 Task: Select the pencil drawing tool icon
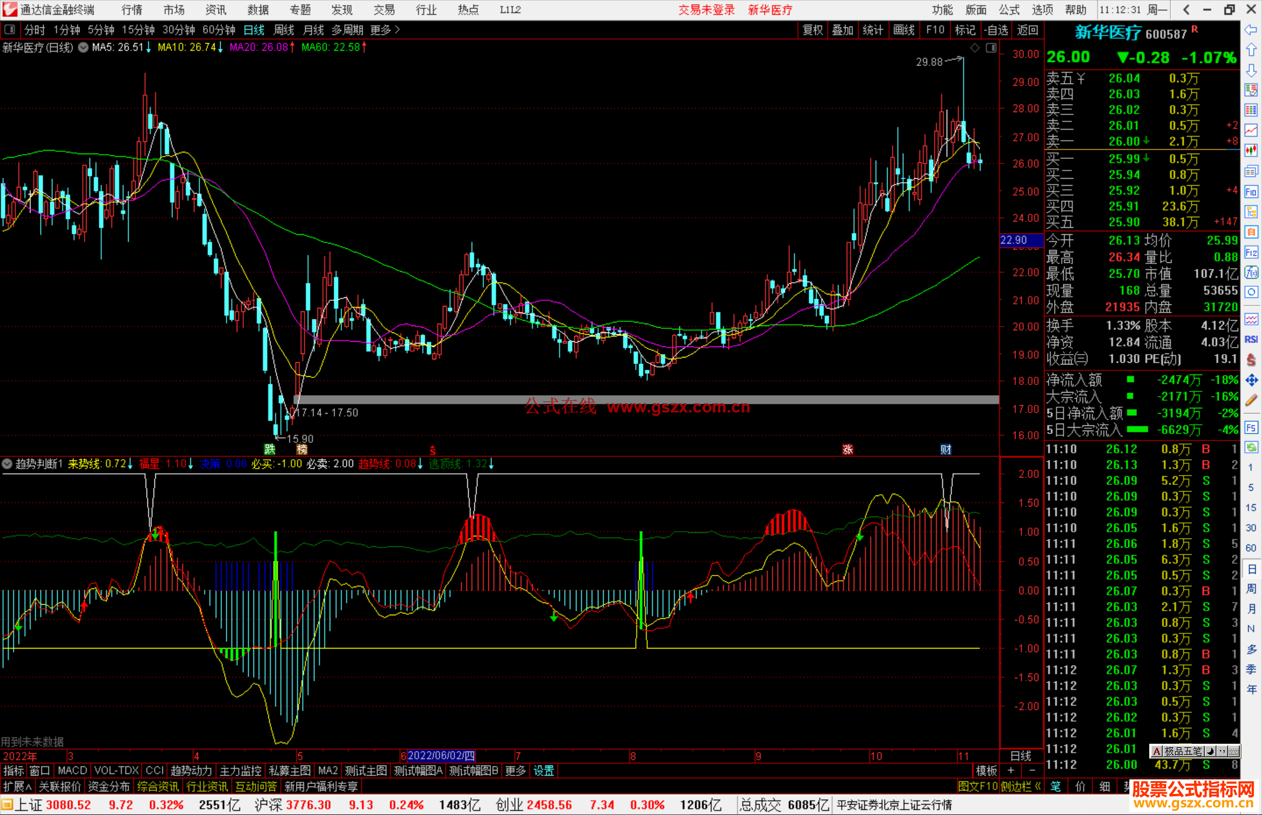point(1251,401)
